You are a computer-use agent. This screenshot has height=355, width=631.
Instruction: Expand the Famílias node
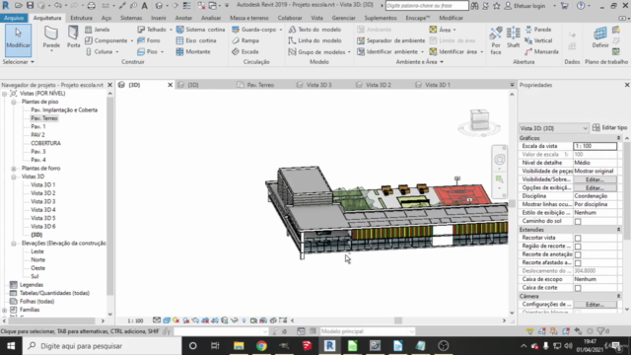click(4, 310)
